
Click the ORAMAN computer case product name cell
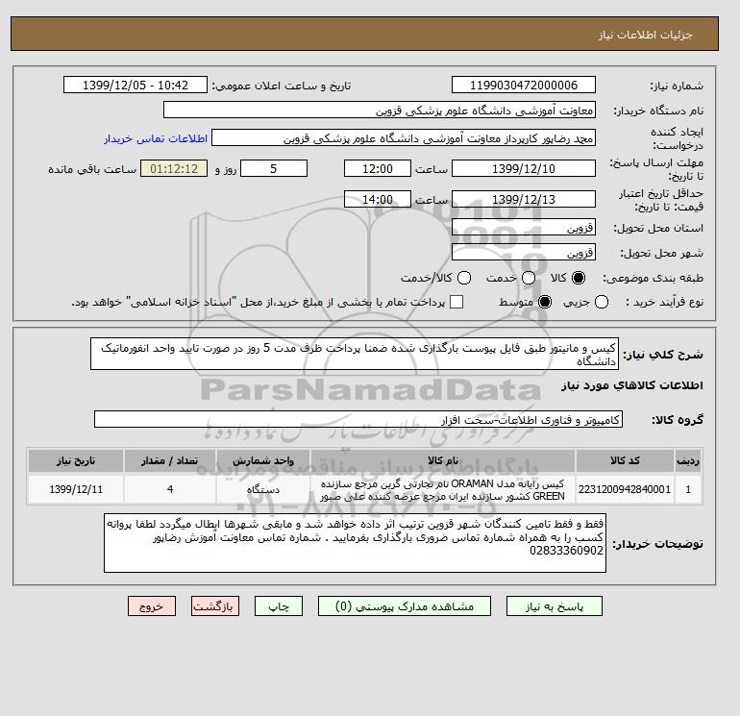pos(443,489)
